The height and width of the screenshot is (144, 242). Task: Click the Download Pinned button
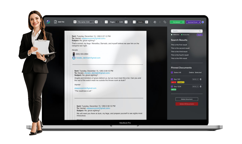click(x=193, y=22)
